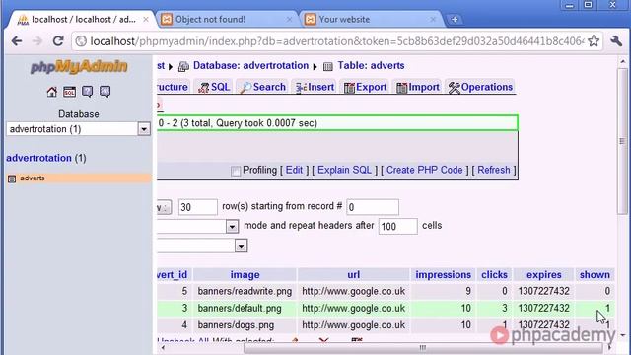
Task: Sort by the image column header
Action: pos(245,275)
